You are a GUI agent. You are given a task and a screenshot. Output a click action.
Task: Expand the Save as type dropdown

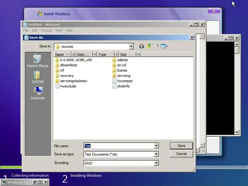pyautogui.click(x=156, y=154)
